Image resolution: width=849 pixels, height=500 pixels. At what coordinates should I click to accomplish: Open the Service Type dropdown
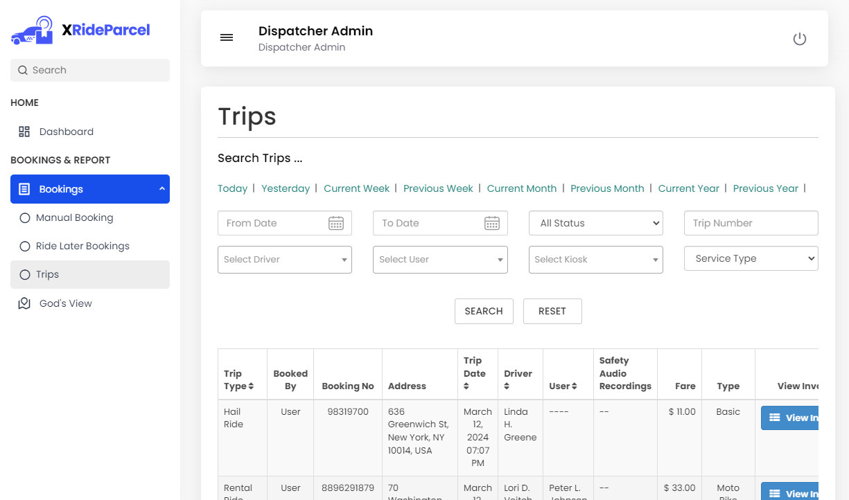tap(751, 258)
